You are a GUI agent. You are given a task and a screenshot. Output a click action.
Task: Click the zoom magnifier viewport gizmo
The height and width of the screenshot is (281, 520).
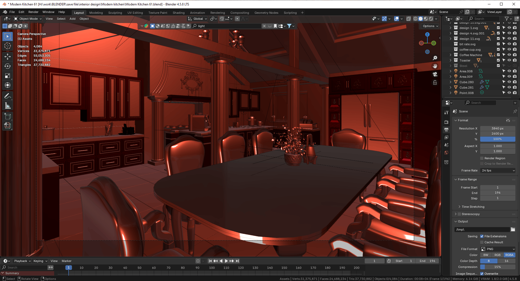pos(435,58)
